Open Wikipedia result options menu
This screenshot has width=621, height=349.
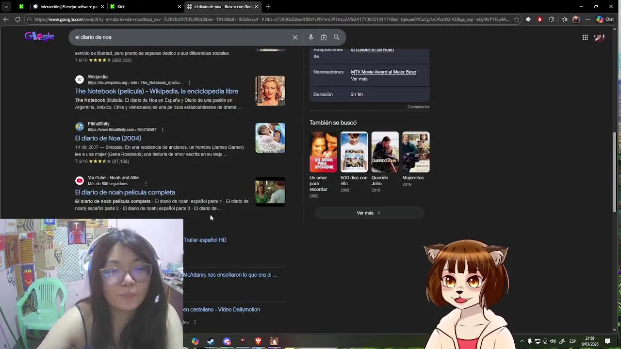click(x=189, y=83)
